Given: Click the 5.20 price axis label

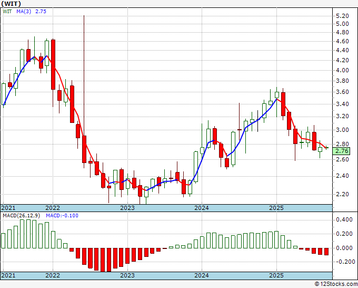Looking at the screenshot, I should (343, 16).
